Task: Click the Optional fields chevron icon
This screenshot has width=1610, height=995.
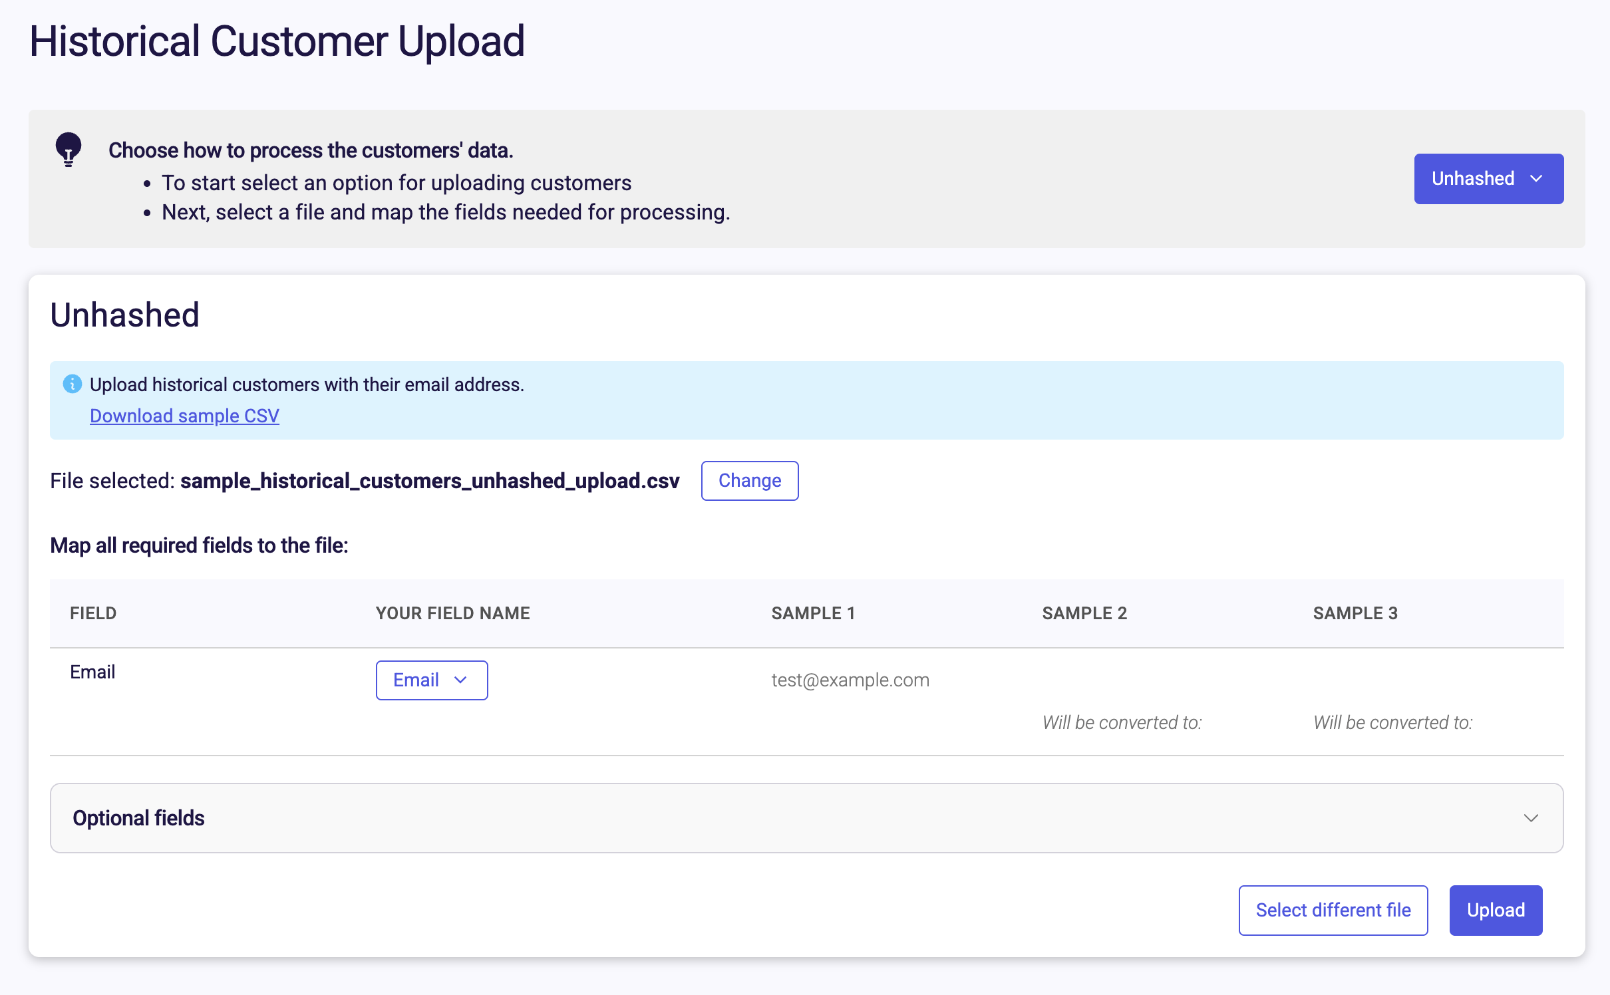Action: pos(1531,818)
